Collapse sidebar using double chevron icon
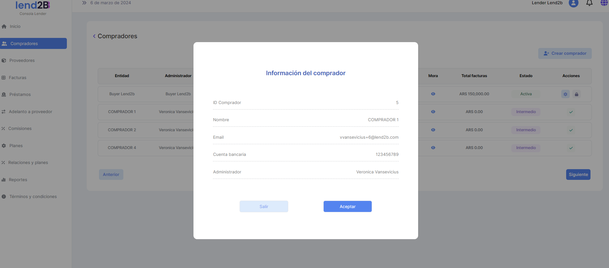The image size is (609, 268). point(84,3)
